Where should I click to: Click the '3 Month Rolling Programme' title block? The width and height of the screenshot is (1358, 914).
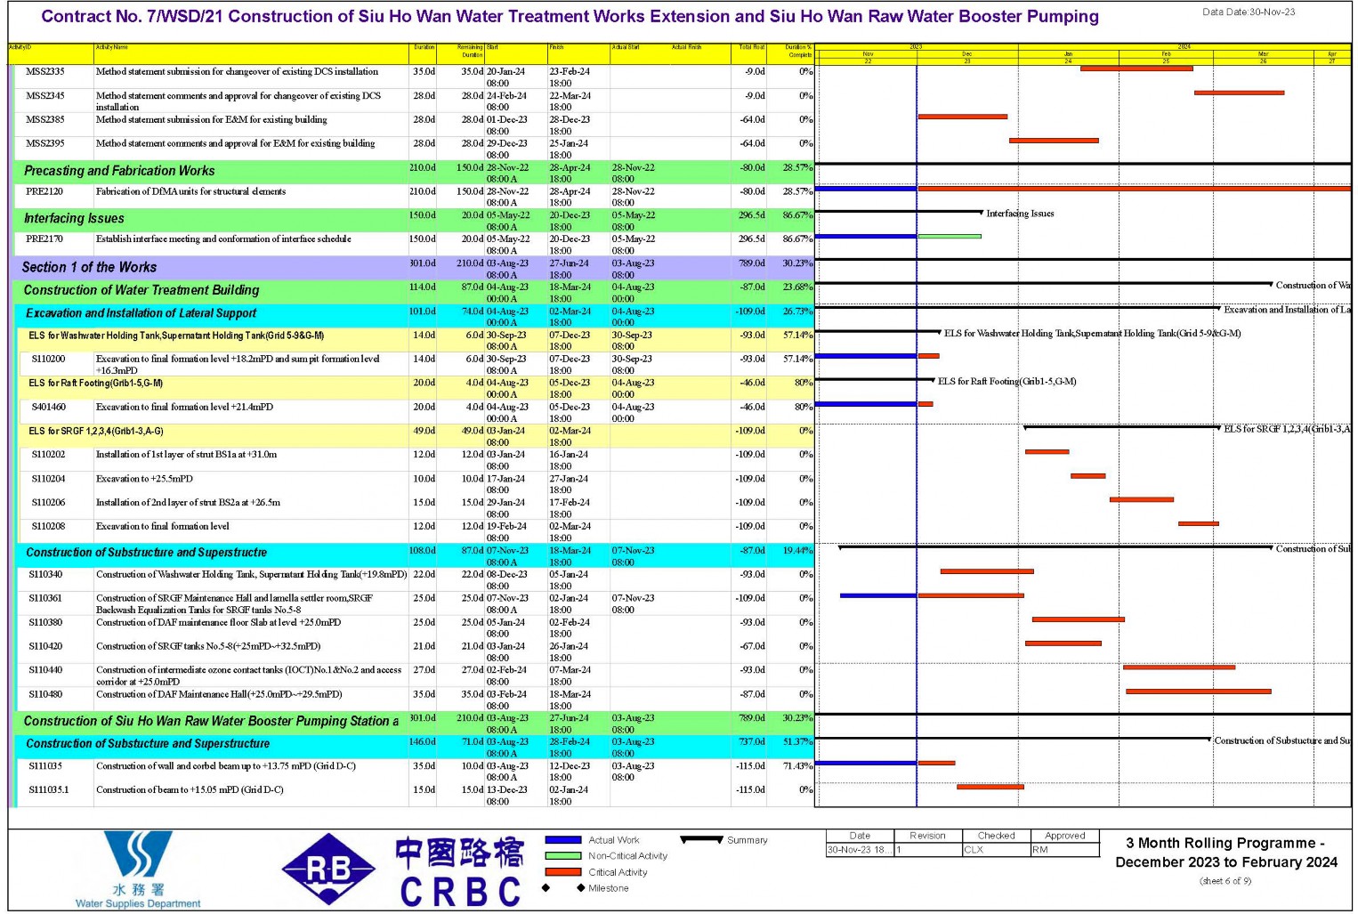[1225, 853]
